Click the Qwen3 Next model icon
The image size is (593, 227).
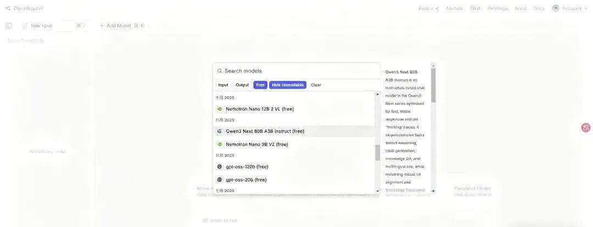[219, 131]
